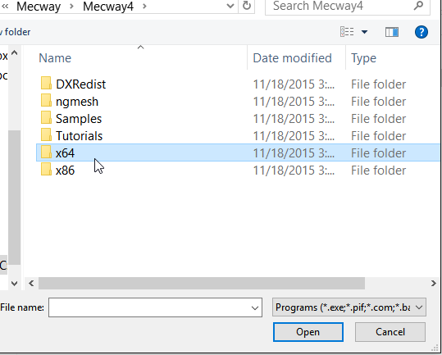
Task: Click the change view layout icon
Action: click(347, 32)
